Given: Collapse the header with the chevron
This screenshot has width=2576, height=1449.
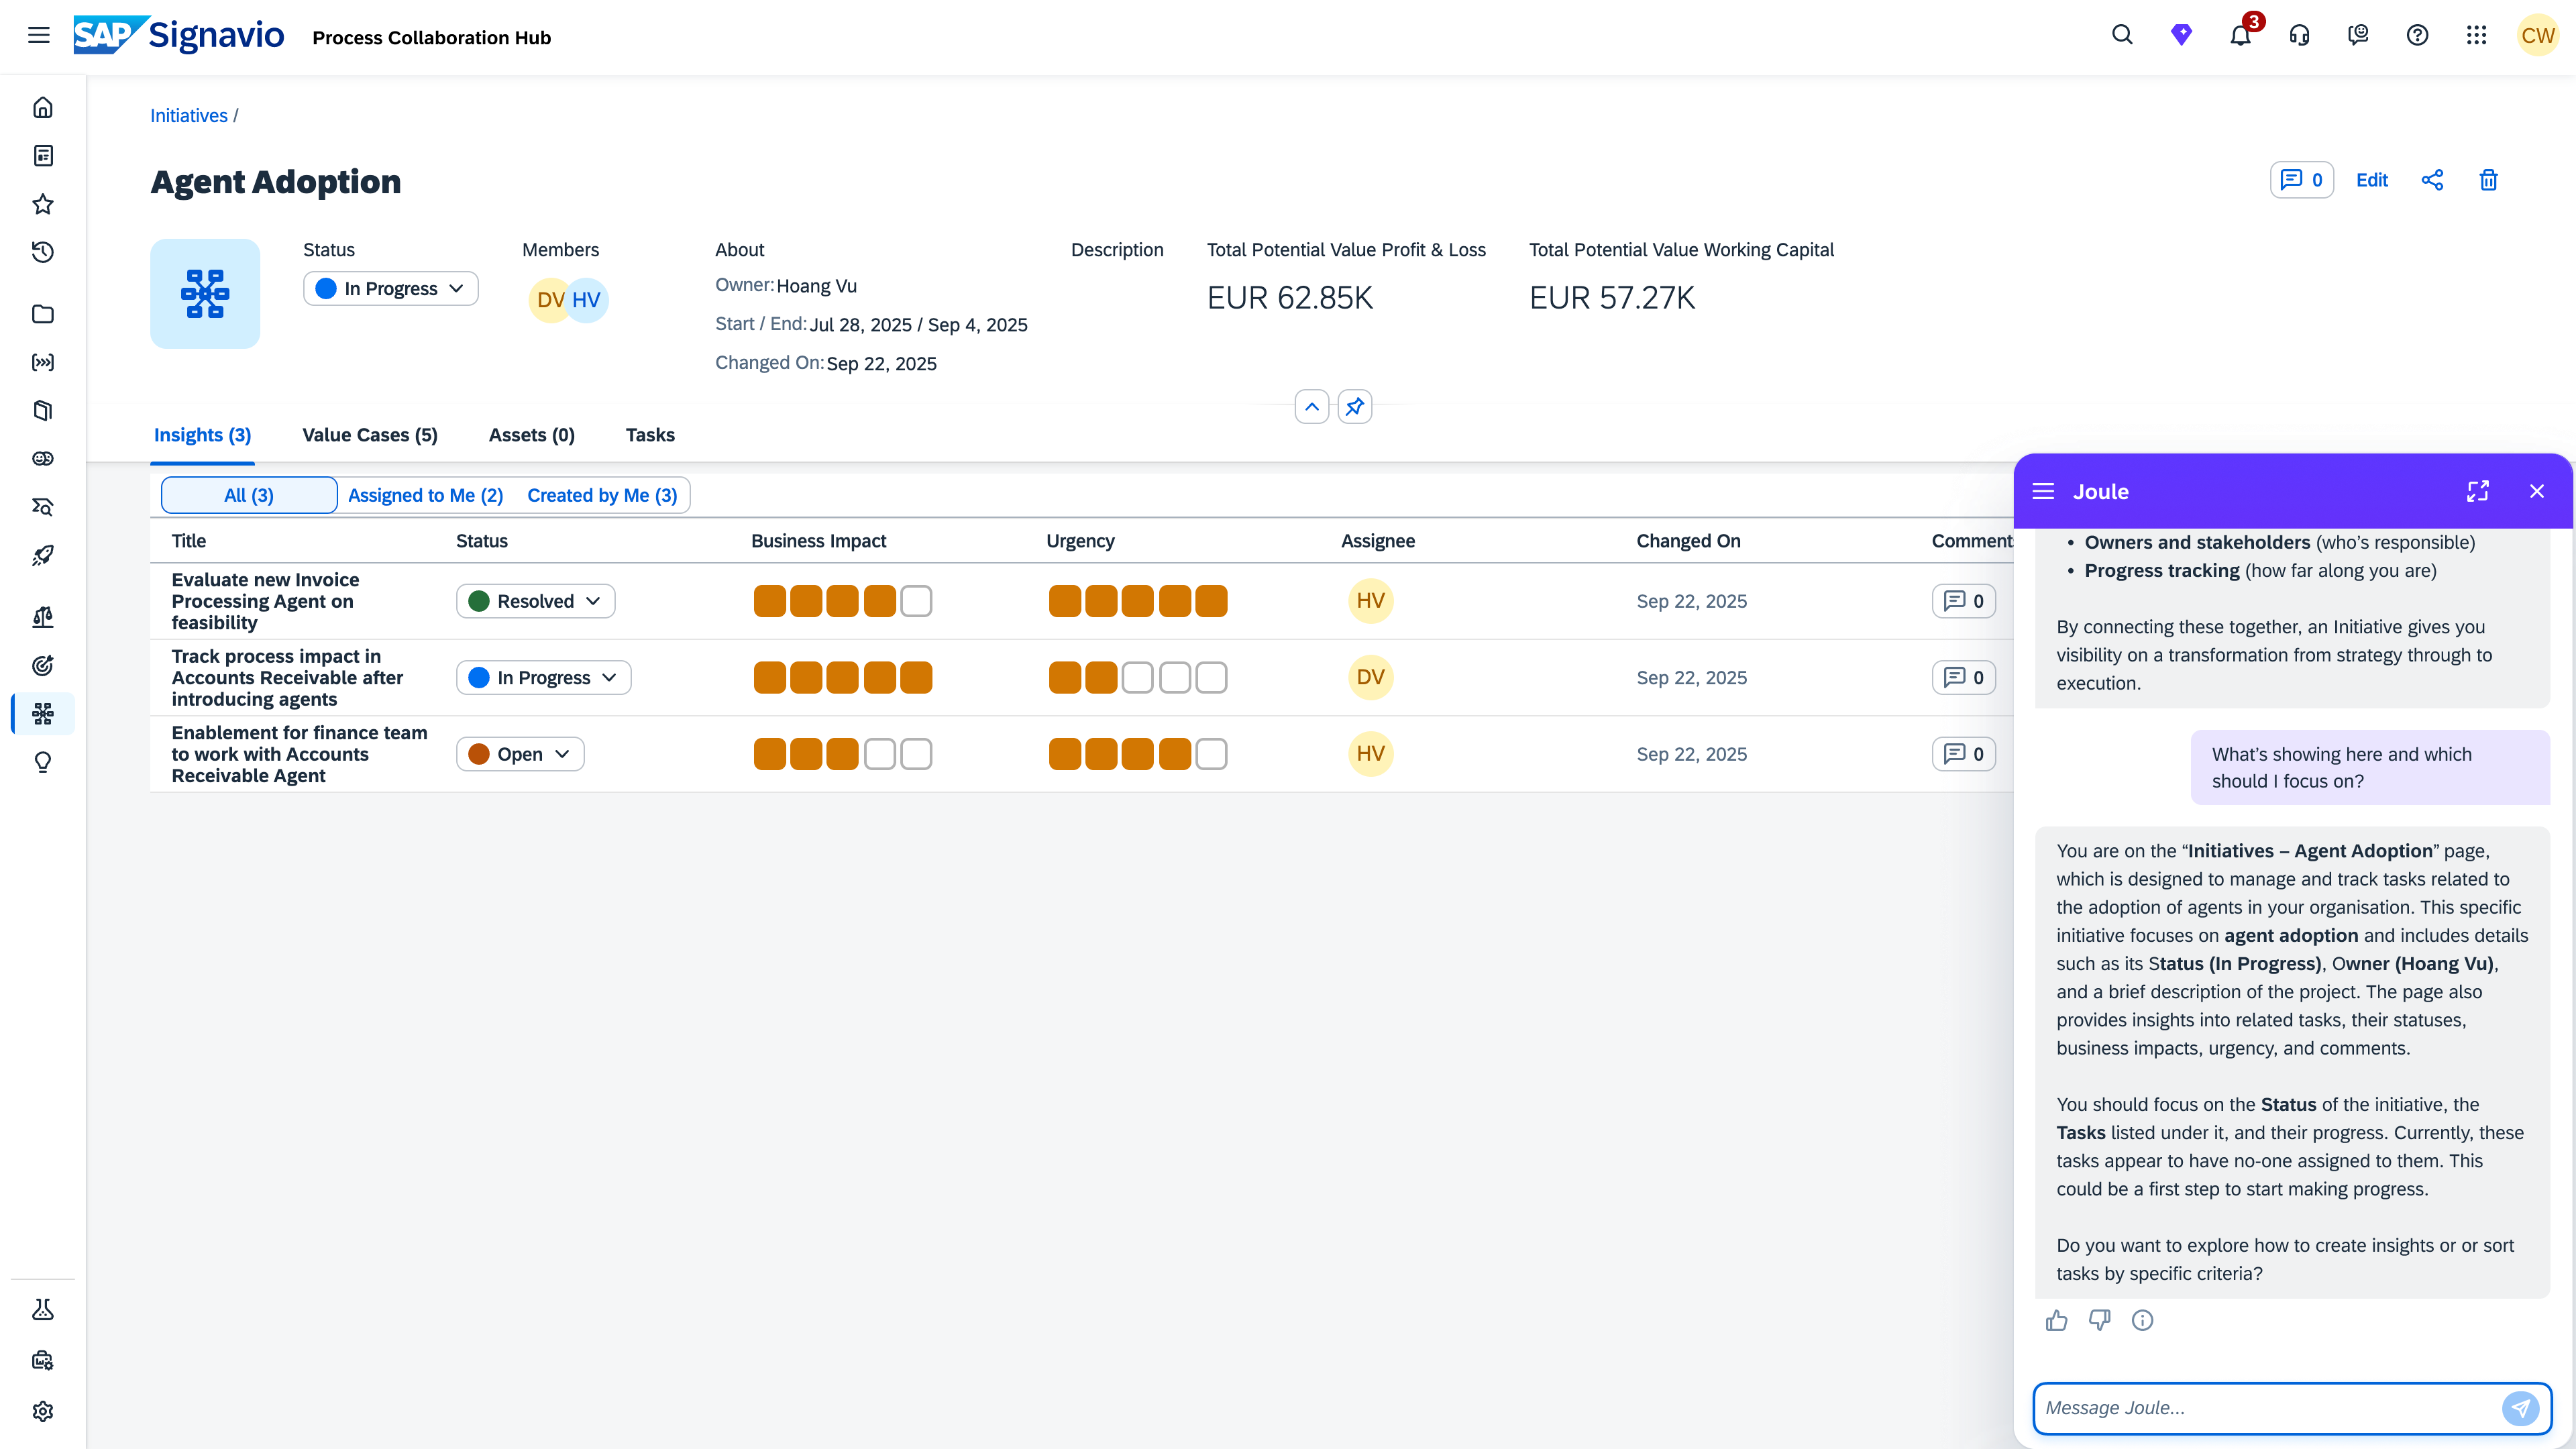Looking at the screenshot, I should click(1311, 407).
